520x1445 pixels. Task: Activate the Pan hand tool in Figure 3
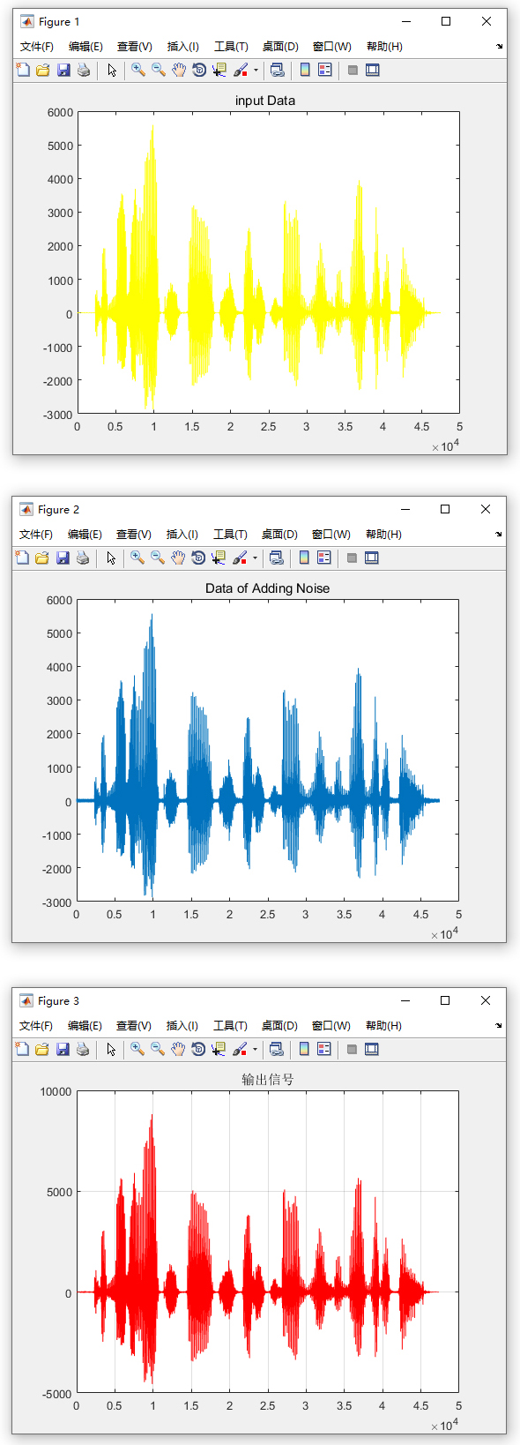click(x=178, y=1049)
